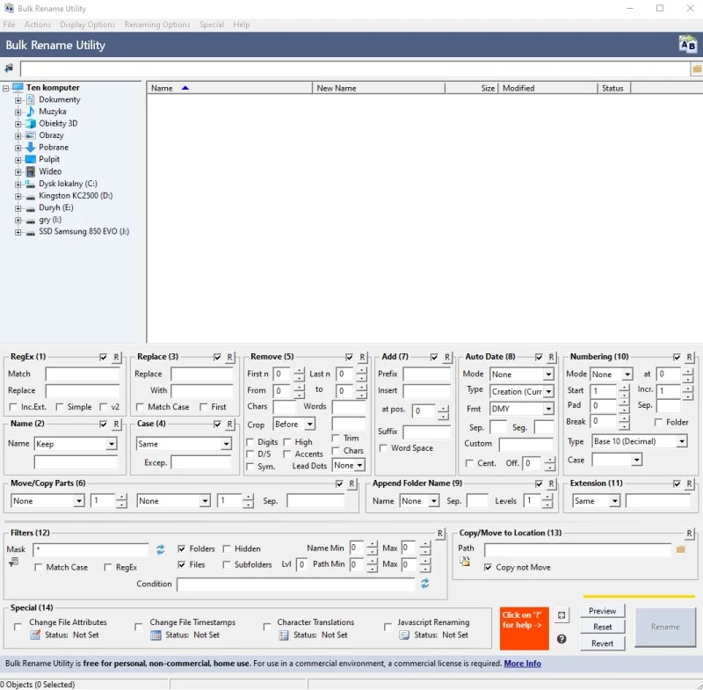The height and width of the screenshot is (690, 703).
Task: Click the filter funnel icon in Filters panel
Action: [x=13, y=560]
